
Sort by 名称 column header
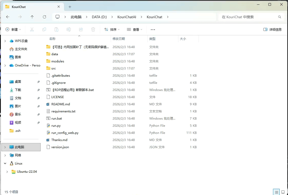pyautogui.click(x=52, y=39)
